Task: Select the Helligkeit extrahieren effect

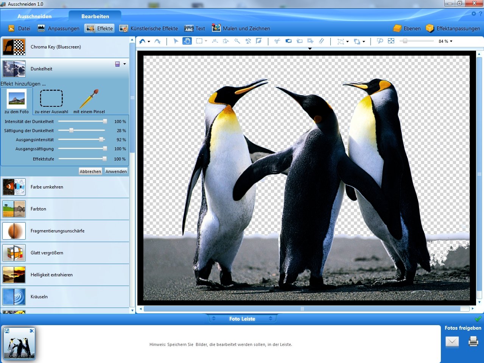Action: pos(65,275)
